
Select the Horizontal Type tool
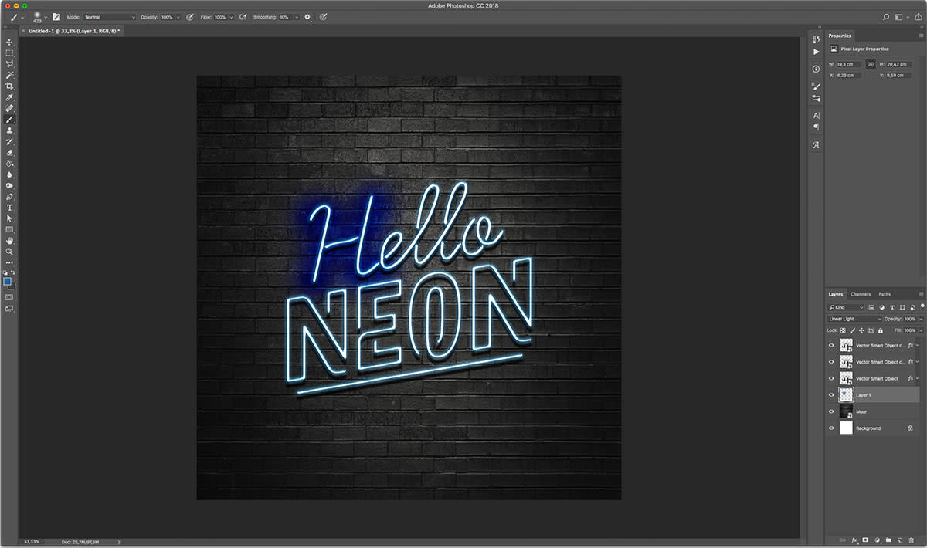coord(10,208)
